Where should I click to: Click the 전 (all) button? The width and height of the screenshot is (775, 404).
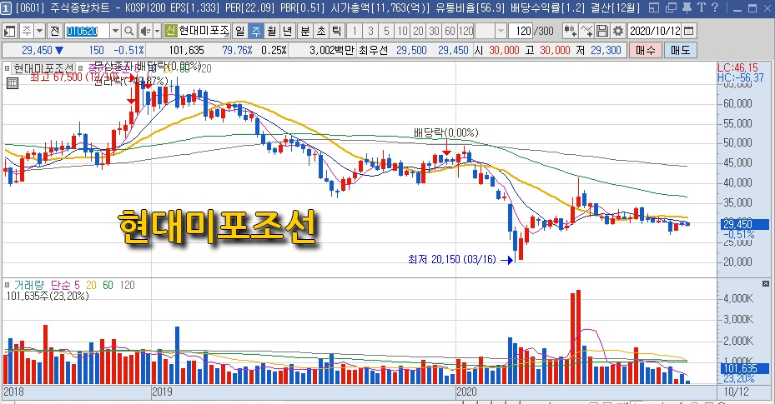pyautogui.click(x=54, y=31)
